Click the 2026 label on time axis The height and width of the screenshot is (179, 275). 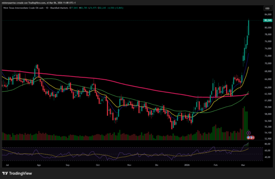coord(188,165)
